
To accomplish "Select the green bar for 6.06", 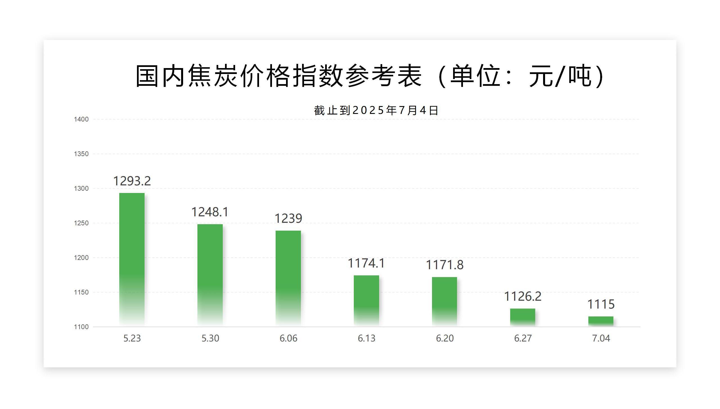I will pos(288,278).
